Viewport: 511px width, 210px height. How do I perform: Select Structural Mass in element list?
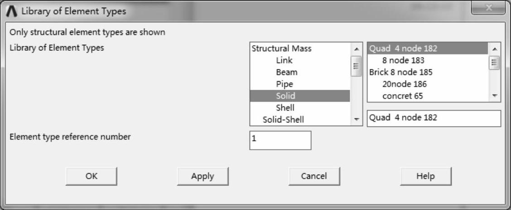[281, 49]
